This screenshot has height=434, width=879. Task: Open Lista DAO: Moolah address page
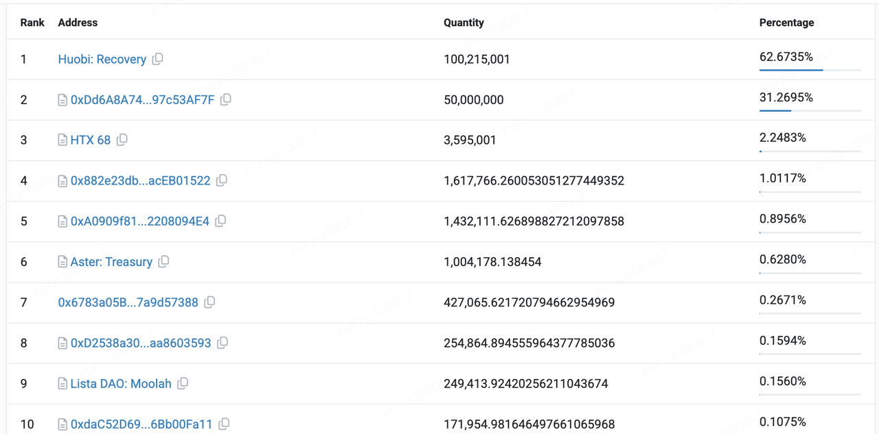[x=121, y=384]
